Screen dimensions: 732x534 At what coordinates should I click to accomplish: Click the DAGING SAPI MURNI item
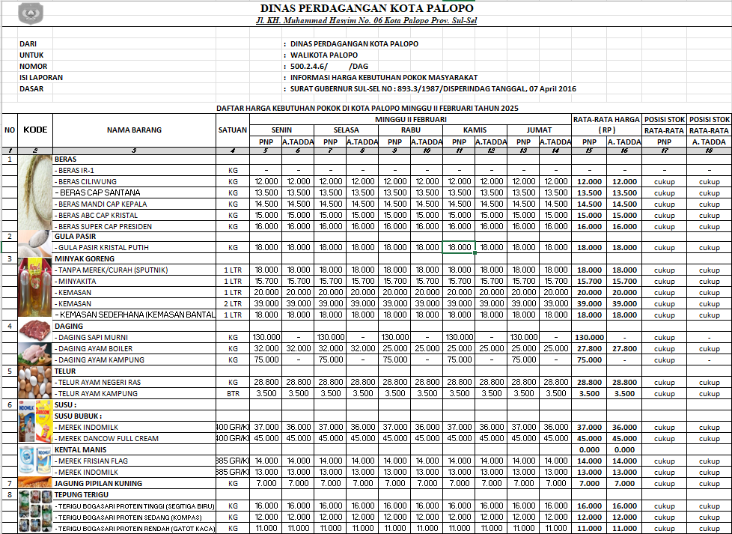(91, 337)
